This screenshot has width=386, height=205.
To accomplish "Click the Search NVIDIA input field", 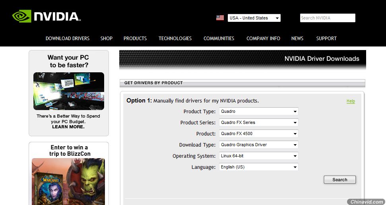I will click(328, 18).
